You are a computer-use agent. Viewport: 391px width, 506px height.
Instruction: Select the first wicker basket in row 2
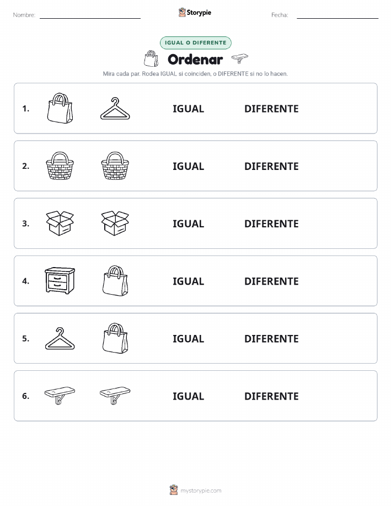pos(60,166)
